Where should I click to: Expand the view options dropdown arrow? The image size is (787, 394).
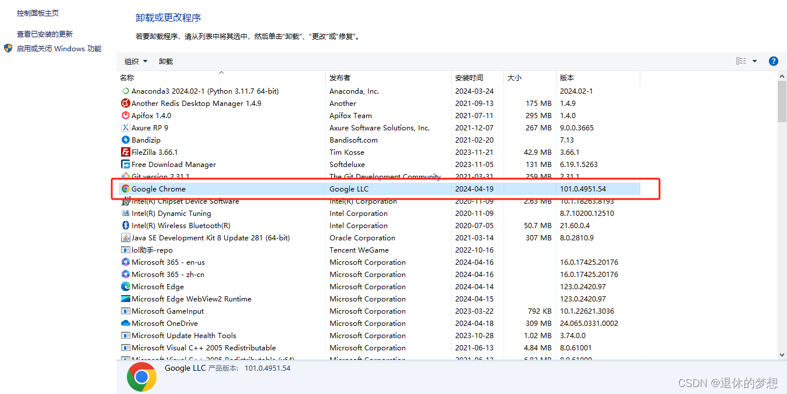tap(755, 61)
